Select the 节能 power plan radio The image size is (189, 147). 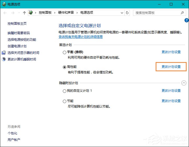point(64,101)
